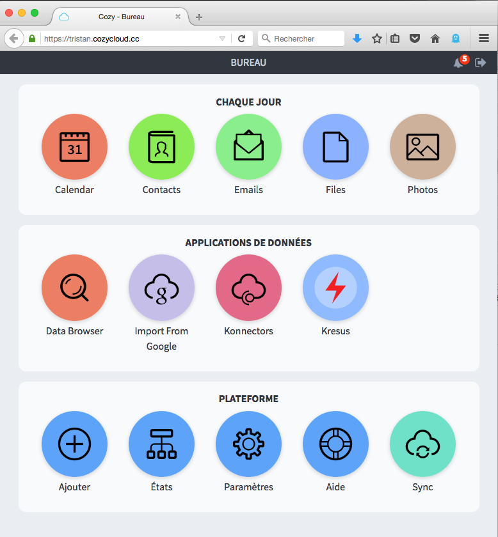Click the Data Browser text label

74,331
